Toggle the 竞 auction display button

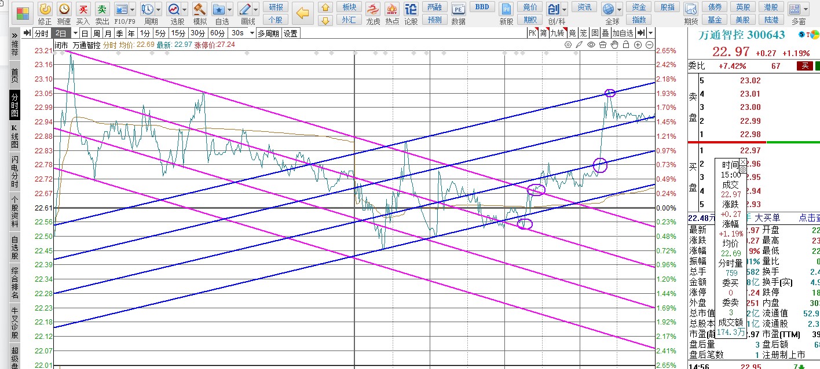pyautogui.click(x=573, y=33)
